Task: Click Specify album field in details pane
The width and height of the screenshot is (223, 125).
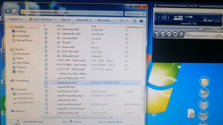Action: [115, 122]
